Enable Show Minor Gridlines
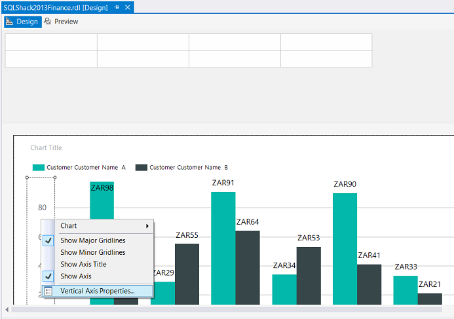The image size is (454, 319). (92, 252)
